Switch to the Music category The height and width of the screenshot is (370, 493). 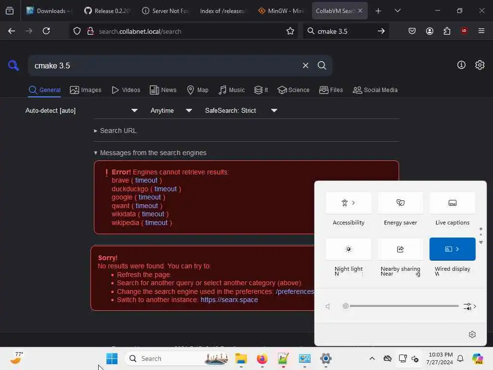232,90
